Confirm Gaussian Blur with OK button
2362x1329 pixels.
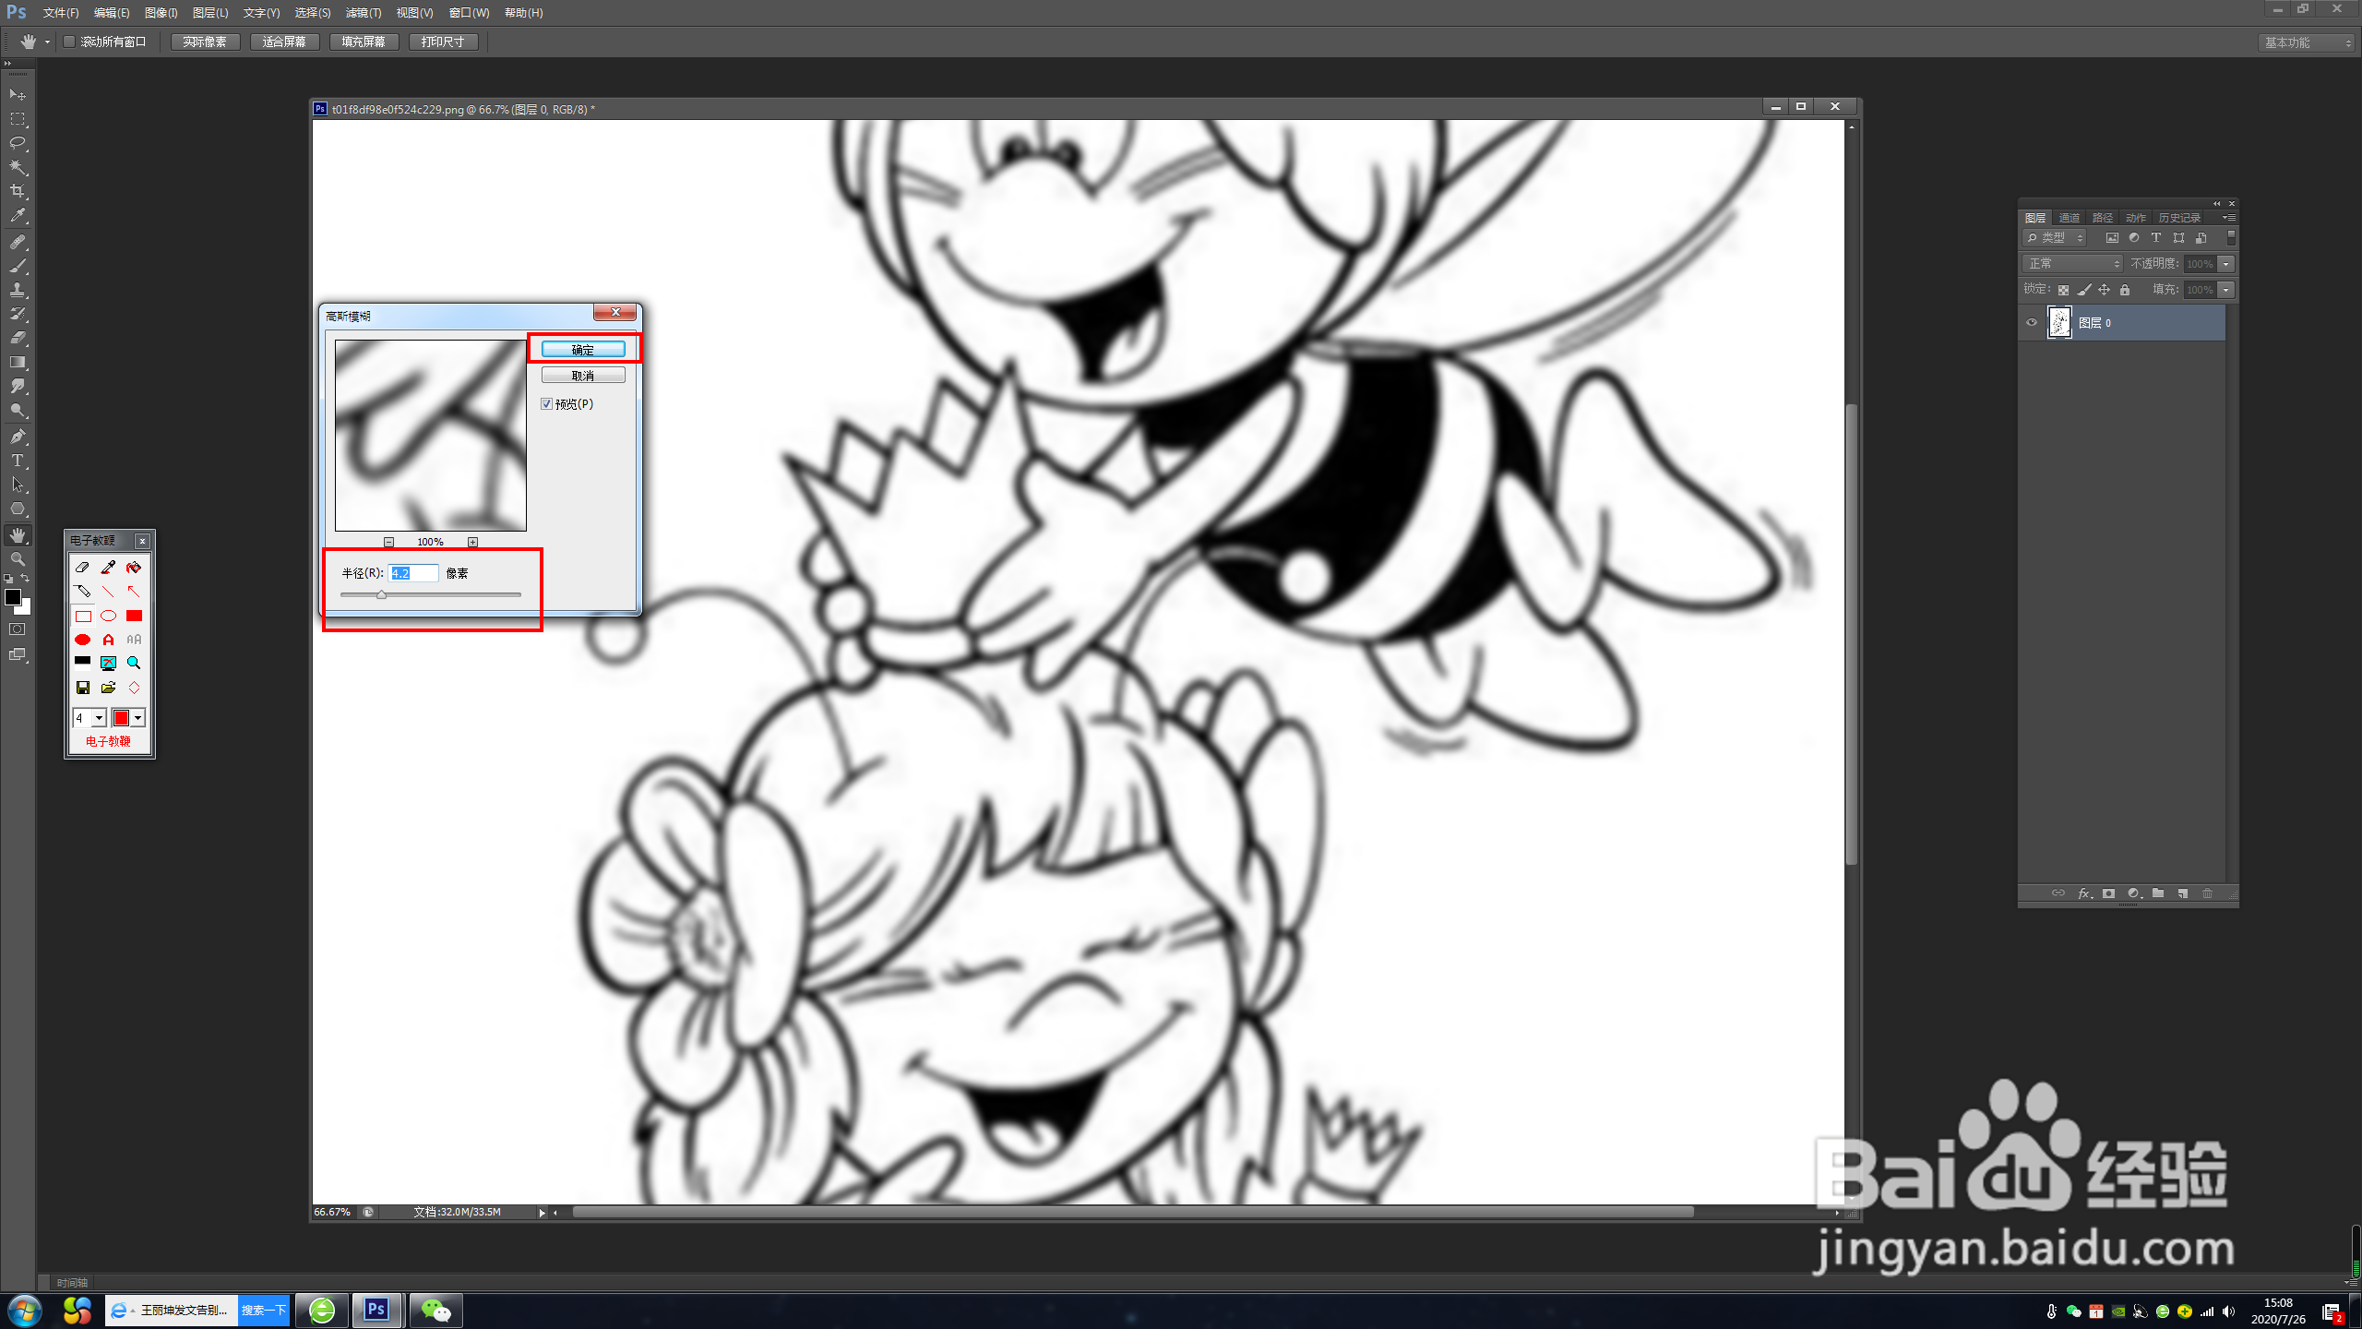coord(582,350)
